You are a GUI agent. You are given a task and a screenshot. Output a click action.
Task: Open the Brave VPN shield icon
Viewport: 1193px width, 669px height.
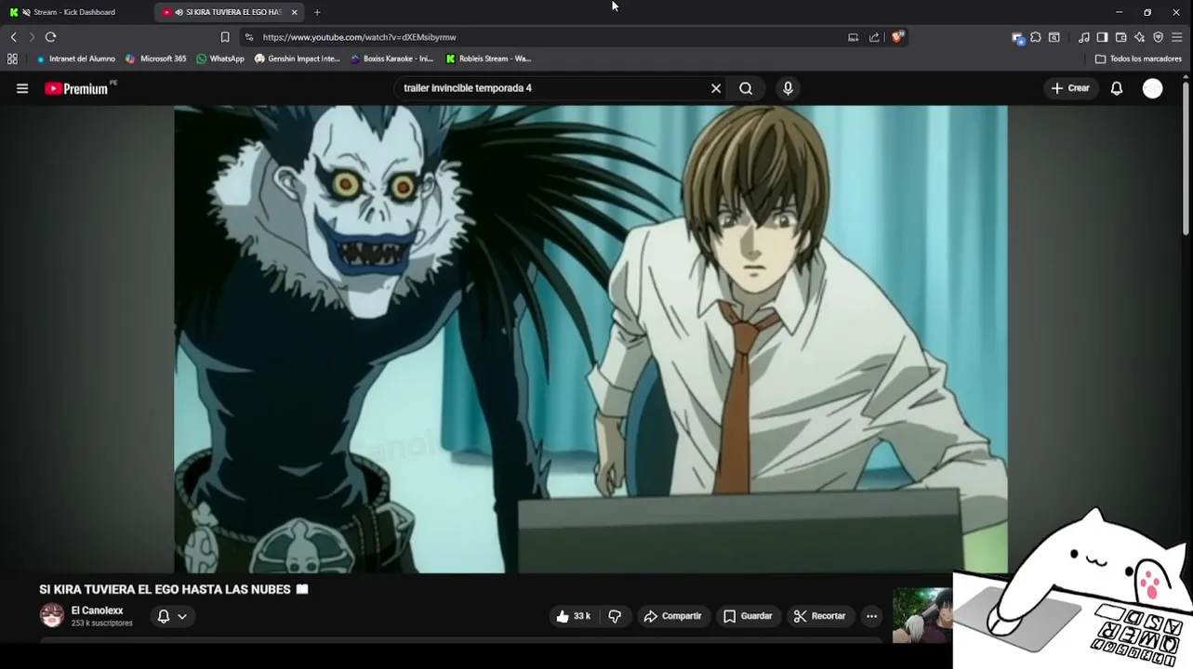1158,37
